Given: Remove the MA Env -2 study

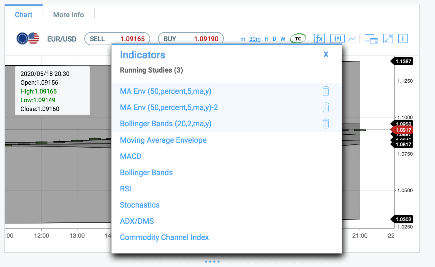Looking at the screenshot, I should click(x=325, y=107).
